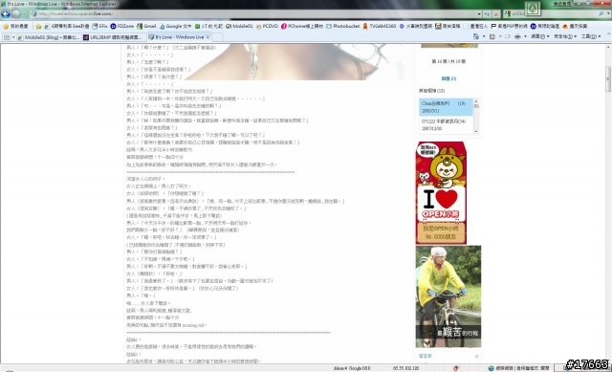The width and height of the screenshot is (612, 372).
Task: Click the Refresh page icon
Action: click(x=487, y=14)
